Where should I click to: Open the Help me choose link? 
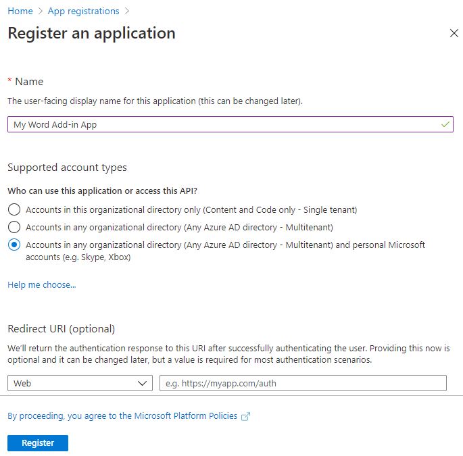(41, 284)
